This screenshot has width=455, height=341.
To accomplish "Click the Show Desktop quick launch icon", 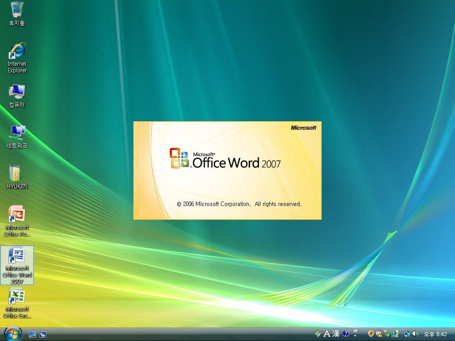I will click(32, 335).
